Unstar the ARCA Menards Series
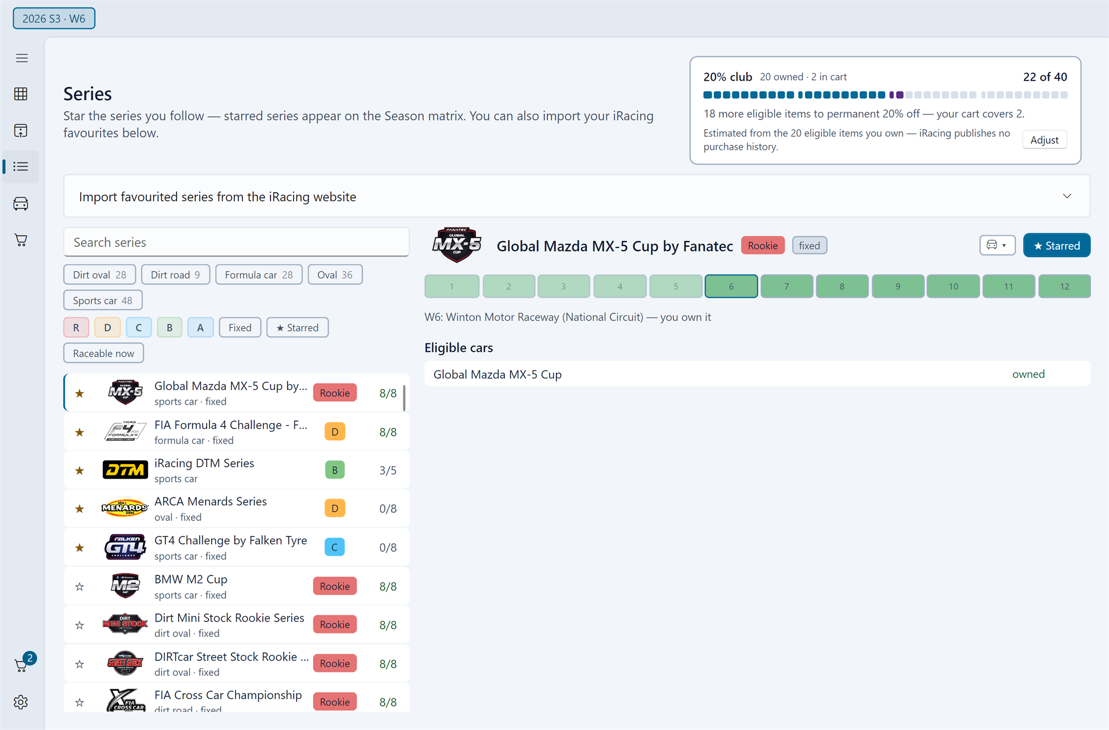The width and height of the screenshot is (1109, 730). tap(80, 508)
